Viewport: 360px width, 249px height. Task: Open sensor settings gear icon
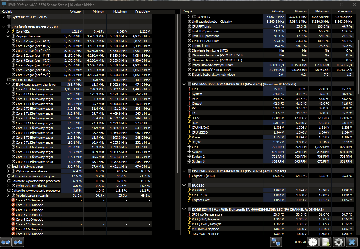click(339, 242)
